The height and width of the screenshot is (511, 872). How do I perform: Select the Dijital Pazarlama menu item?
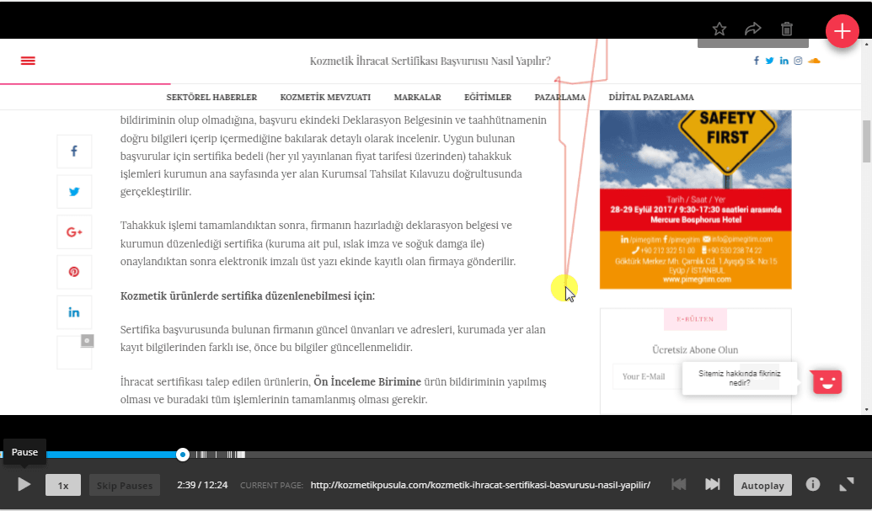650,97
